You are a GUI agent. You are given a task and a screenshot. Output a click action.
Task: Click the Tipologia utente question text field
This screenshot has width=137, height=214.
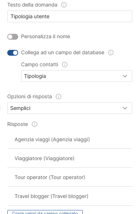click(70, 16)
